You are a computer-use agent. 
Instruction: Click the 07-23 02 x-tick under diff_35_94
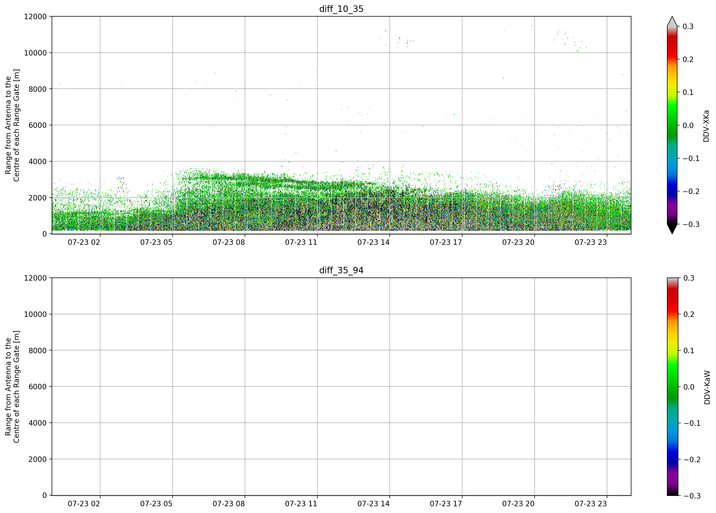pos(84,504)
